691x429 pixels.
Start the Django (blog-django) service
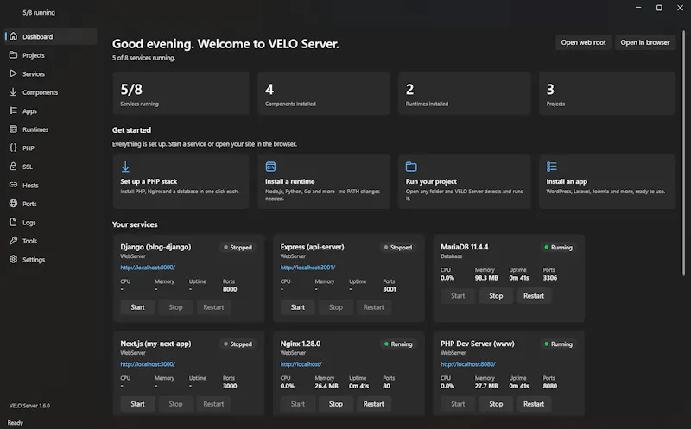pos(137,307)
